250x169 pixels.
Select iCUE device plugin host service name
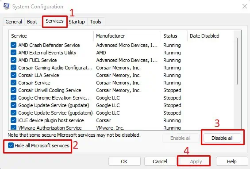51,120
